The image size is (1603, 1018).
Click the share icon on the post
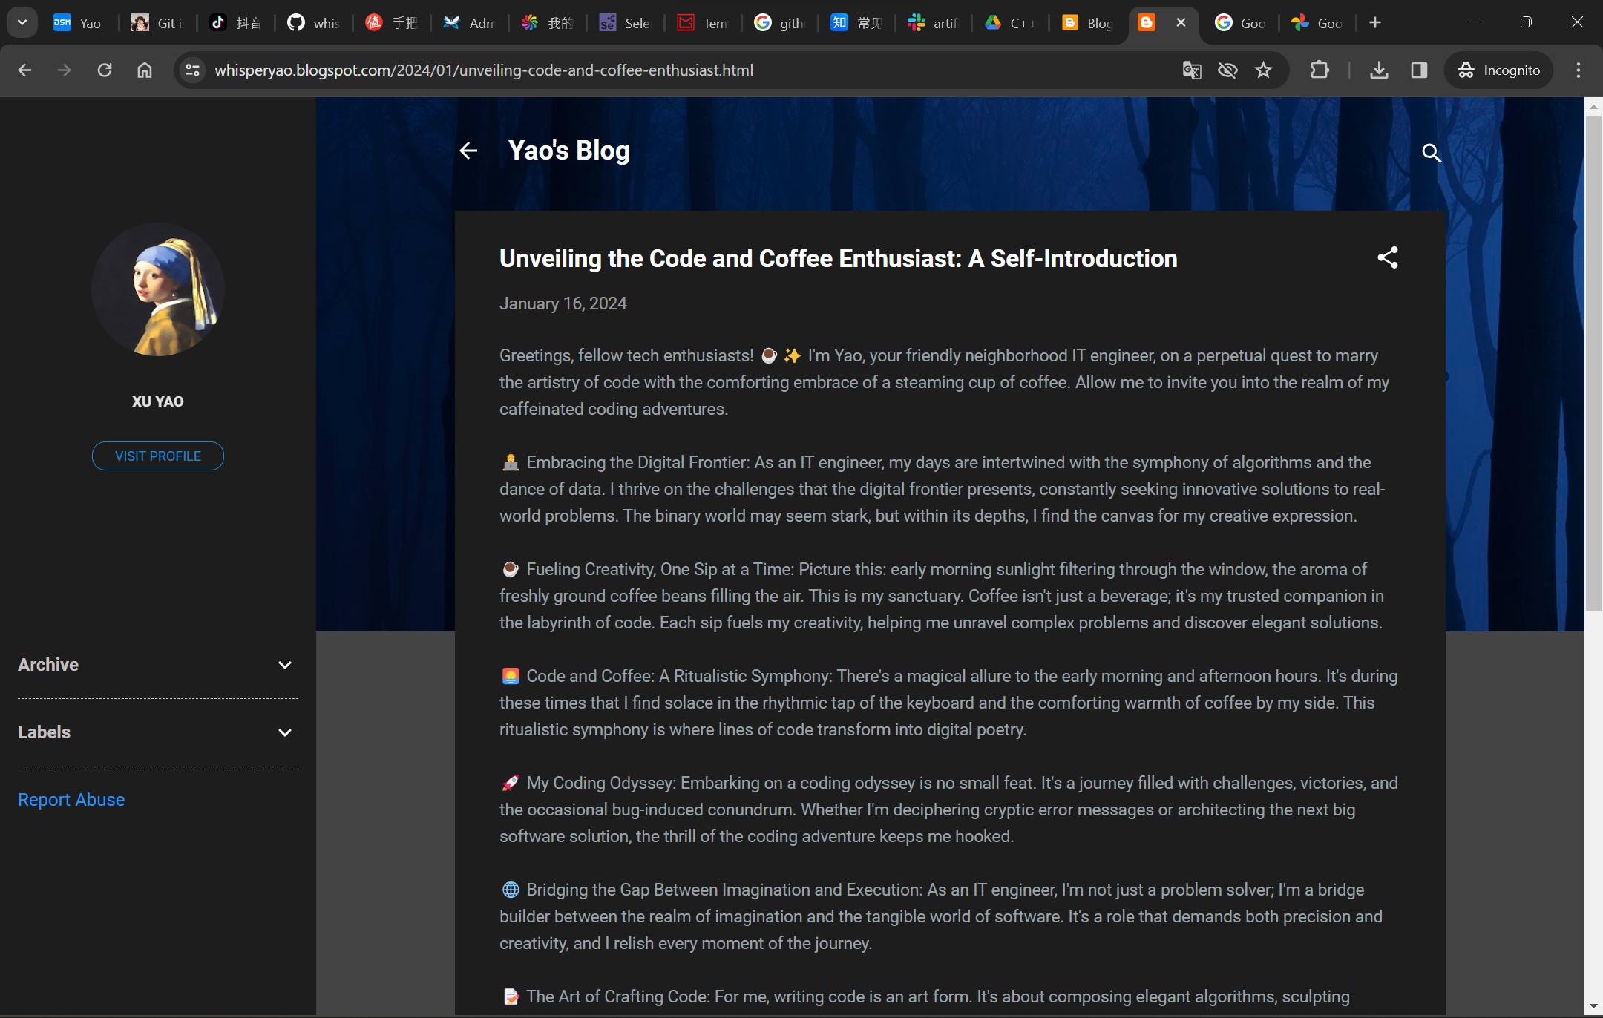coord(1387,258)
